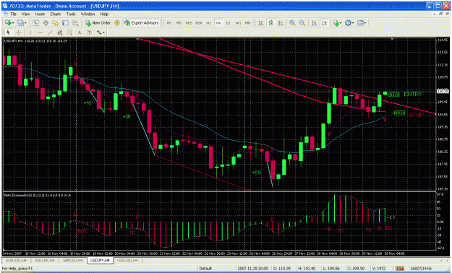The width and height of the screenshot is (452, 273).
Task: Select the Line Chart icon
Action: click(x=281, y=23)
